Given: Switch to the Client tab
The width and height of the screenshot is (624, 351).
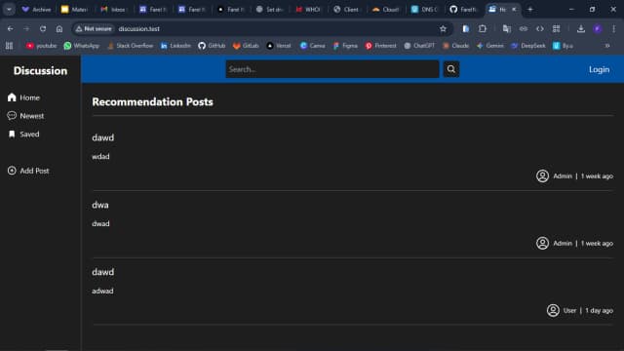Looking at the screenshot, I should click(347, 9).
